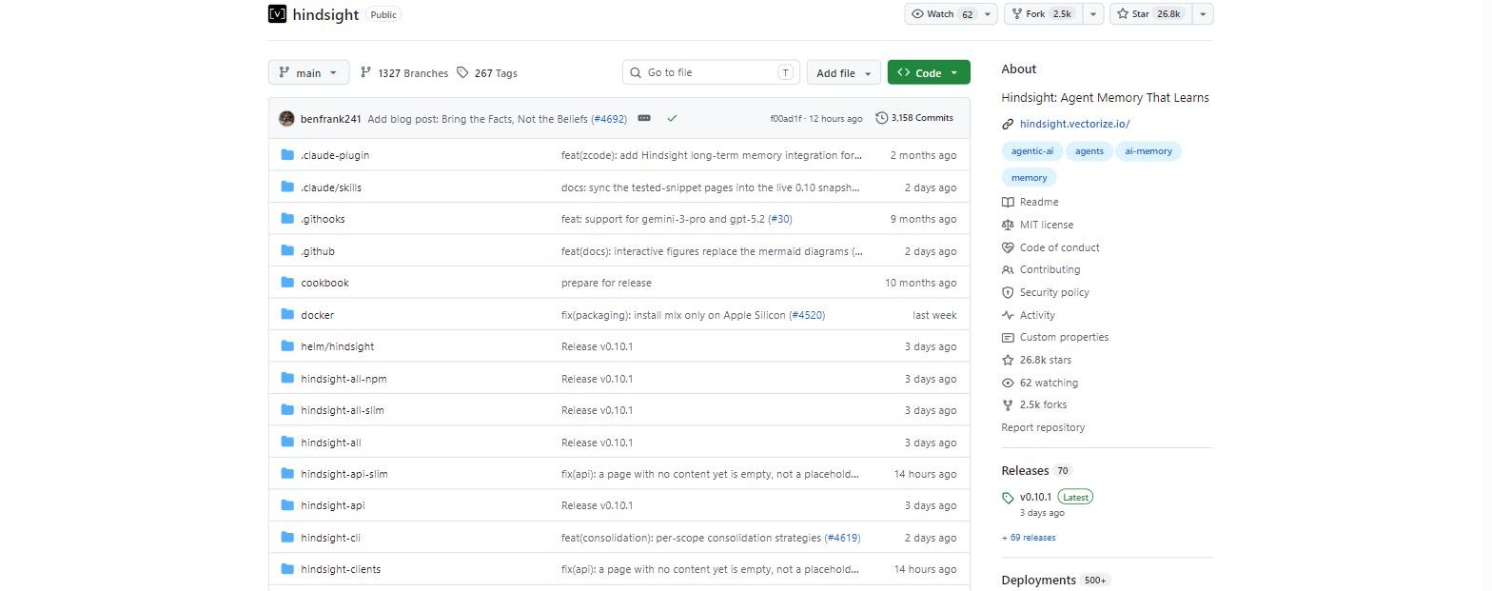
Task: Open commit hash f00ad1f
Action: click(x=787, y=119)
